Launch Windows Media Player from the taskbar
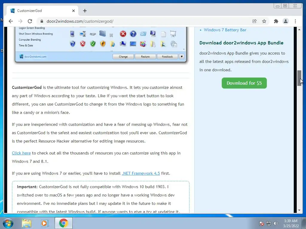 pyautogui.click(x=45, y=223)
